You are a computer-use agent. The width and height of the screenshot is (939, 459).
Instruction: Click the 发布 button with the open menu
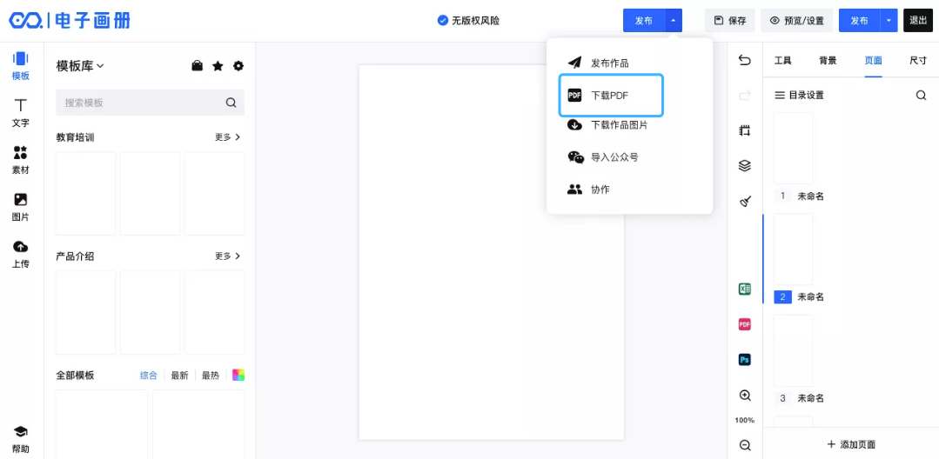pyautogui.click(x=644, y=20)
